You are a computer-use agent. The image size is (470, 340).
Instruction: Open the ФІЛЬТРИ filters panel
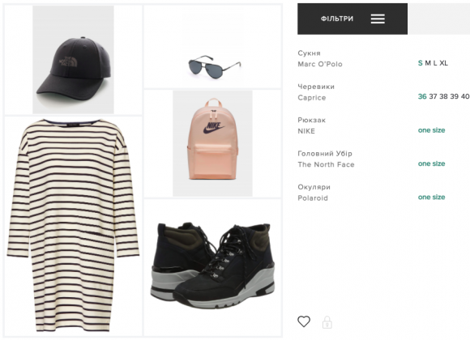pos(352,19)
